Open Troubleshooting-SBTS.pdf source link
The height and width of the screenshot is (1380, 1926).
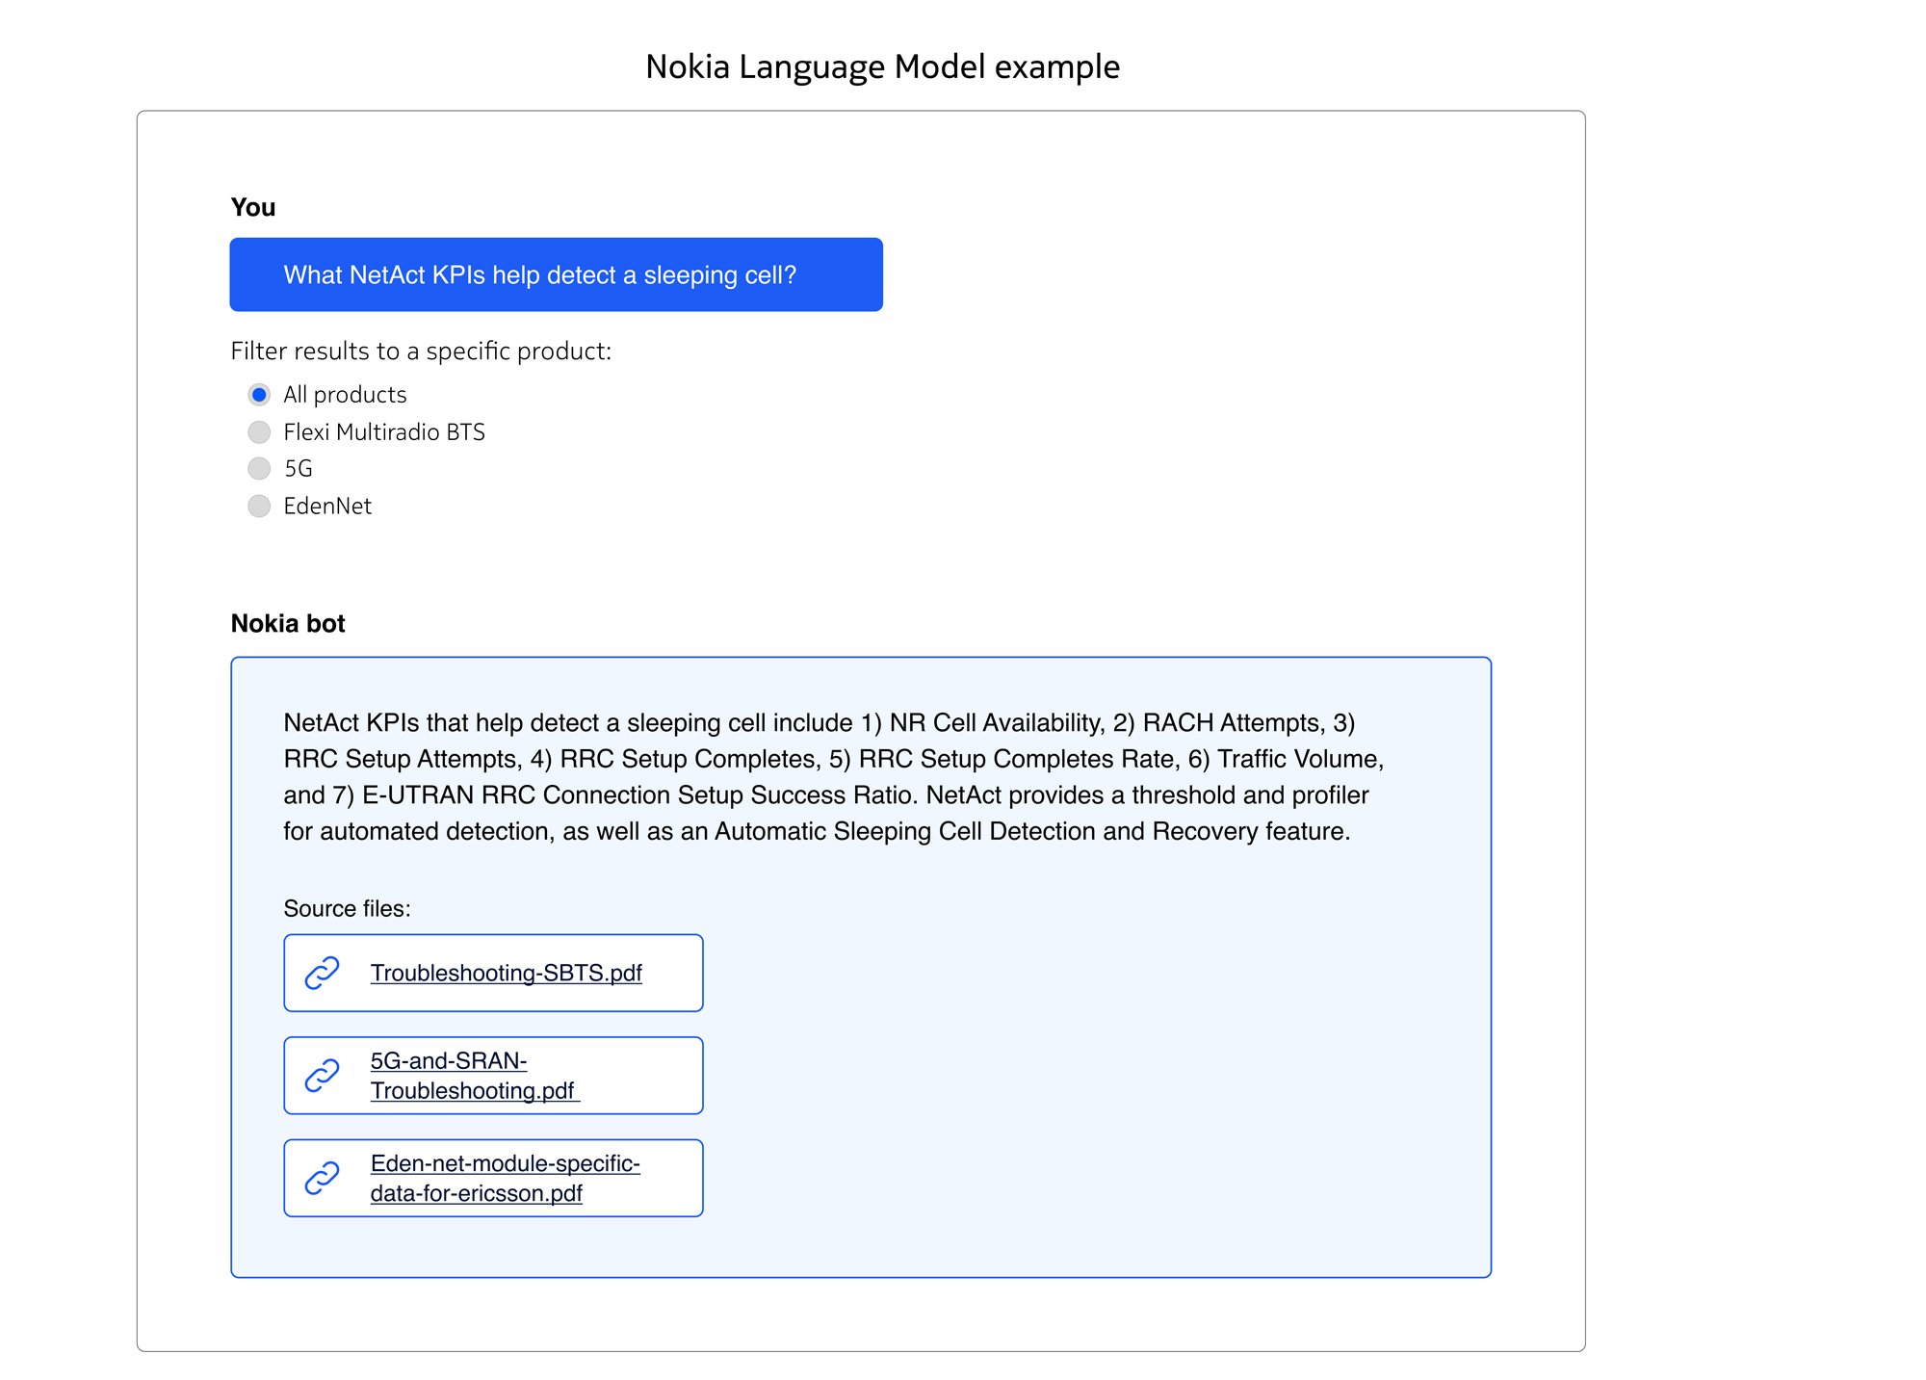[x=506, y=973]
